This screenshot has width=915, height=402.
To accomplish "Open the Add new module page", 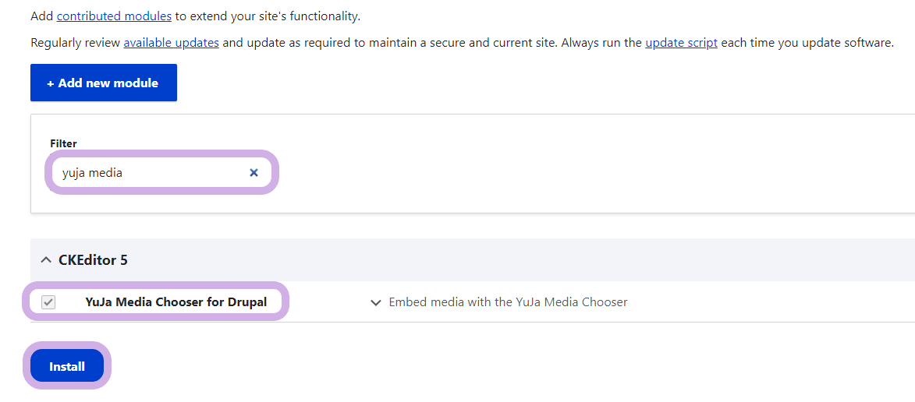I will pyautogui.click(x=103, y=83).
